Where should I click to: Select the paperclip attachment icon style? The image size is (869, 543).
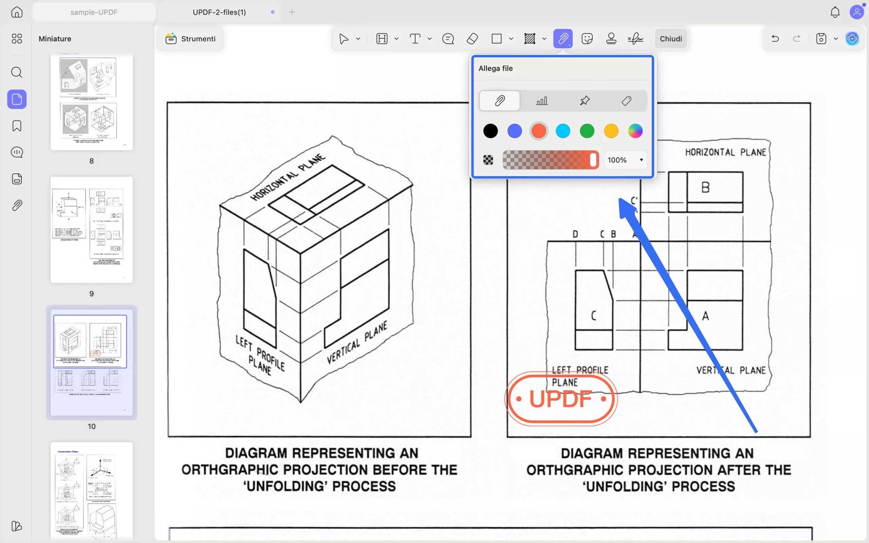(499, 101)
